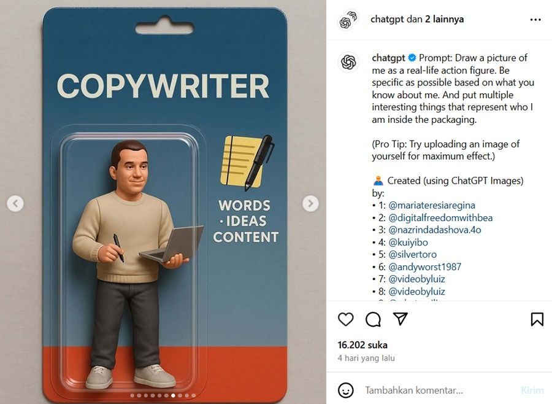552x404 pixels.
Task: Click the Kirim send button
Action: 532,390
